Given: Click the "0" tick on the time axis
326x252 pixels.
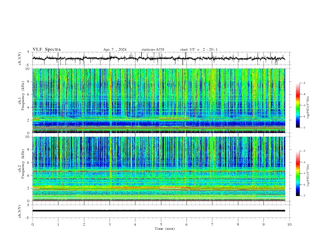Looking at the screenshot, I should coord(33,224).
